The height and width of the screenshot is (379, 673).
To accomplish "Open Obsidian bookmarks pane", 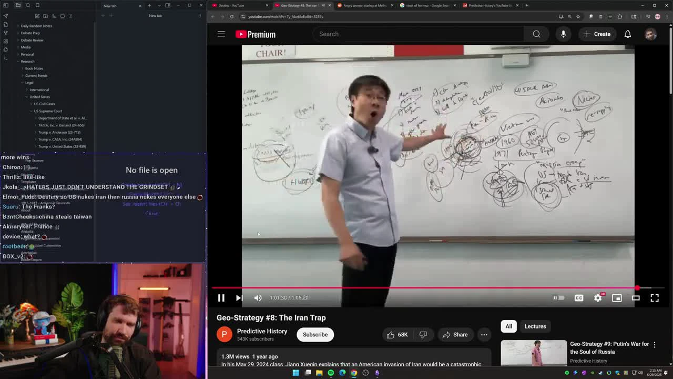I will point(37,5).
